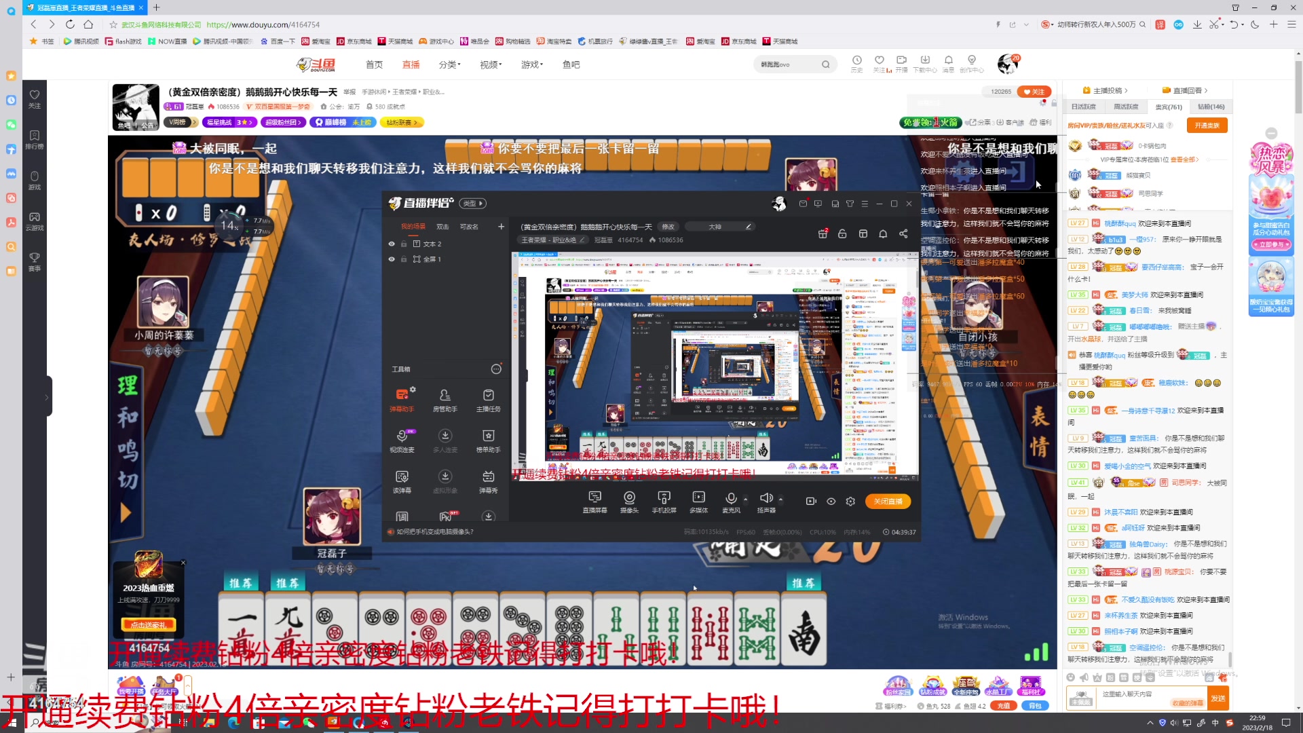
Task: Open 查看全部 VIP seats link
Action: point(1185,160)
